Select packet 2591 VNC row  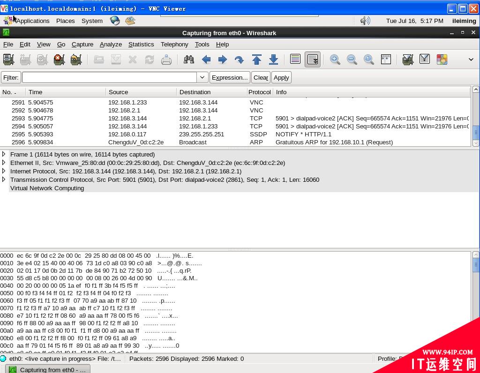(x=235, y=103)
